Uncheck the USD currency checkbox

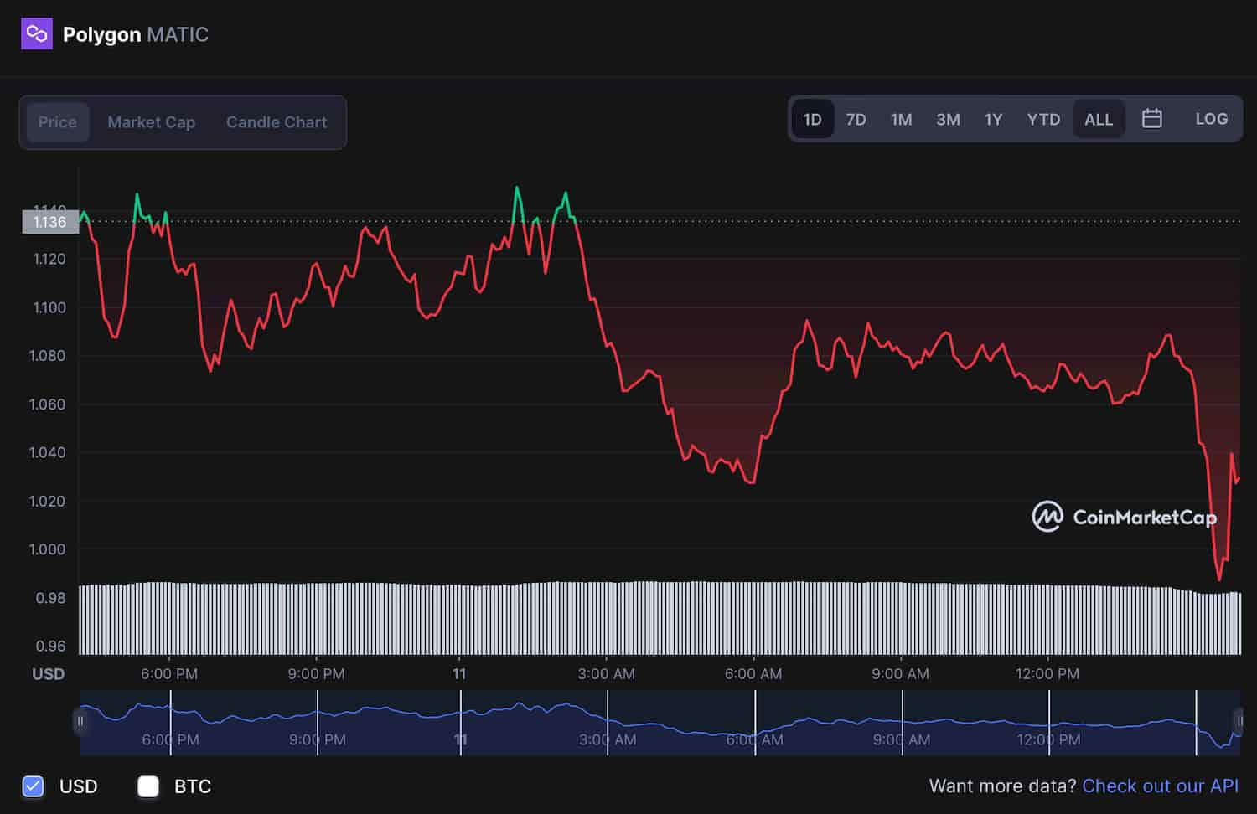34,786
